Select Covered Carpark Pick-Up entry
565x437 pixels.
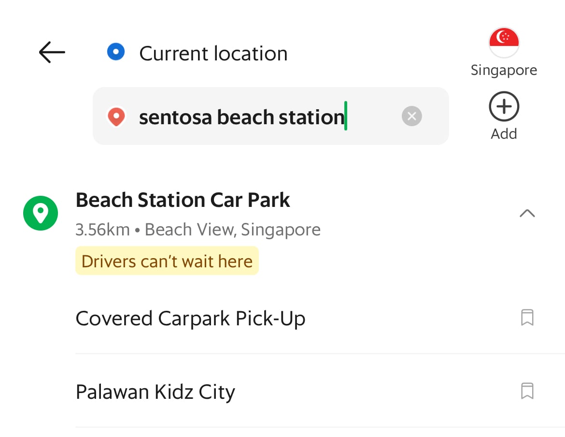[191, 319]
